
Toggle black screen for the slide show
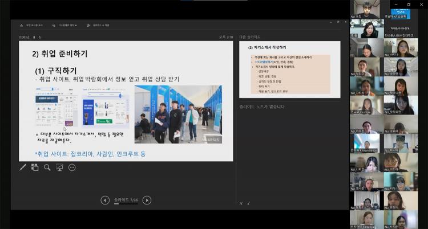(x=59, y=167)
